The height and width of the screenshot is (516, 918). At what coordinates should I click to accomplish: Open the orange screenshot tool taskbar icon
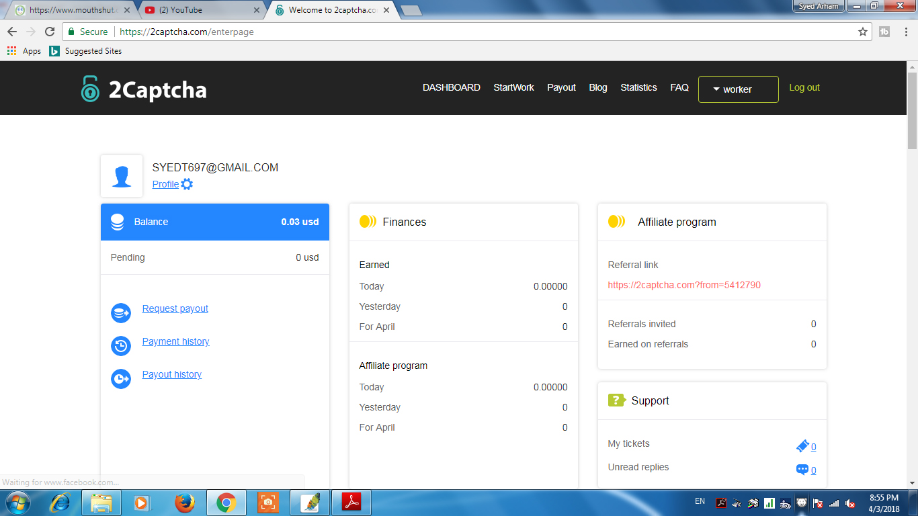267,503
